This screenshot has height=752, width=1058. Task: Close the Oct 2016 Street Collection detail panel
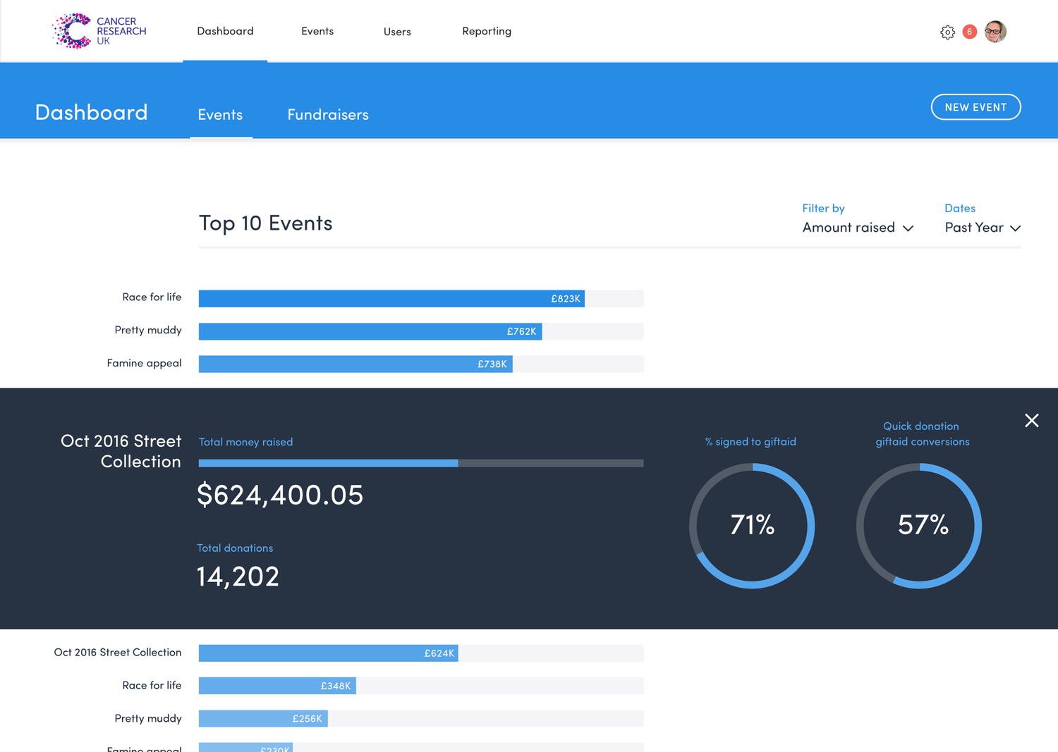tap(1031, 420)
